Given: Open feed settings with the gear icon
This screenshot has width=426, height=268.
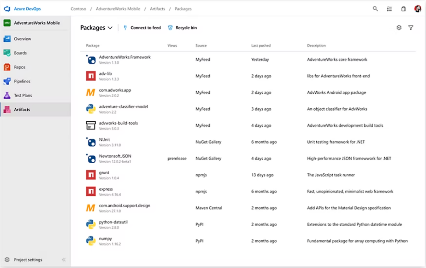Looking at the screenshot, I should click(399, 27).
